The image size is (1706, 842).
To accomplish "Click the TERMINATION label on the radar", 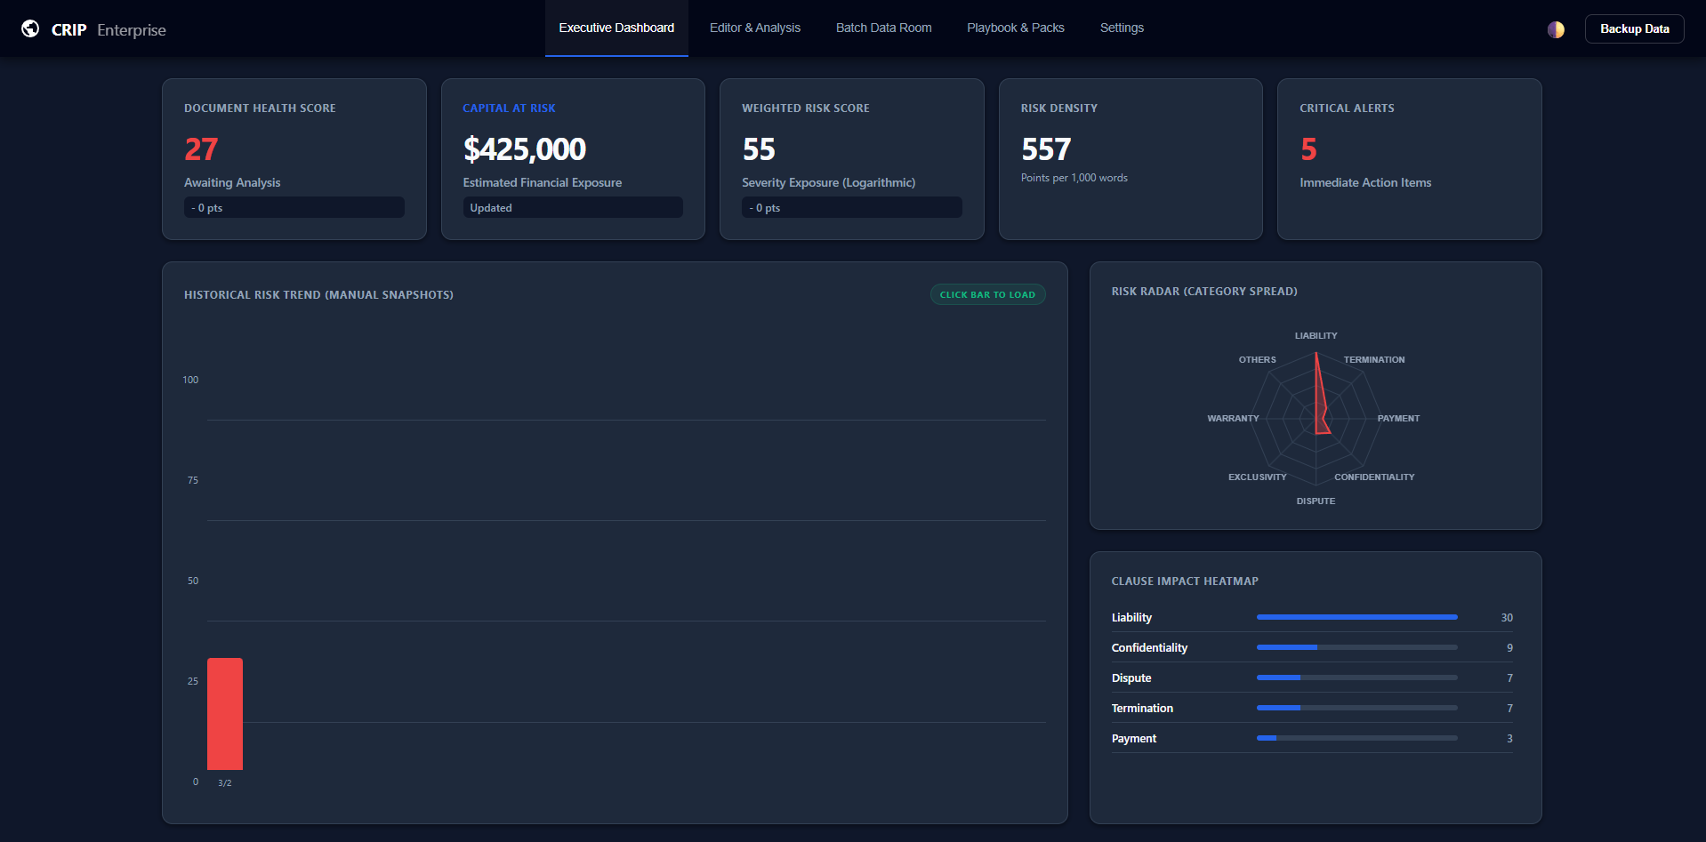I will coord(1373,359).
